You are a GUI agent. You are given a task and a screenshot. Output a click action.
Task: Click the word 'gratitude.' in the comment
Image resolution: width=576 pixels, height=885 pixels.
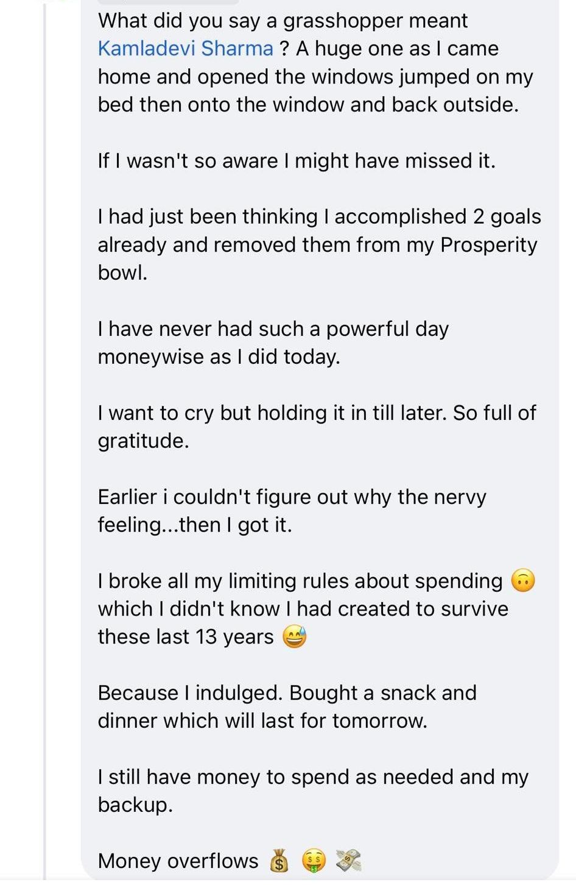(x=143, y=441)
